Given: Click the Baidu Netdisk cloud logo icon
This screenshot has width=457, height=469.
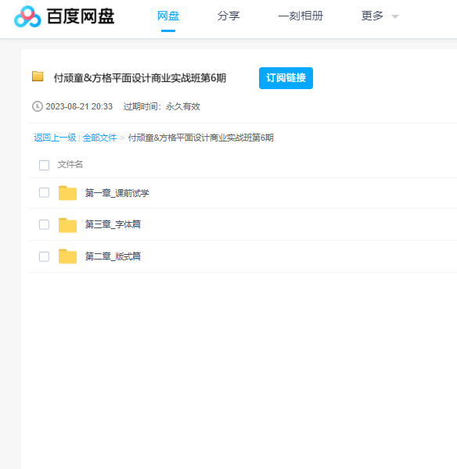Looking at the screenshot, I should click(27, 16).
